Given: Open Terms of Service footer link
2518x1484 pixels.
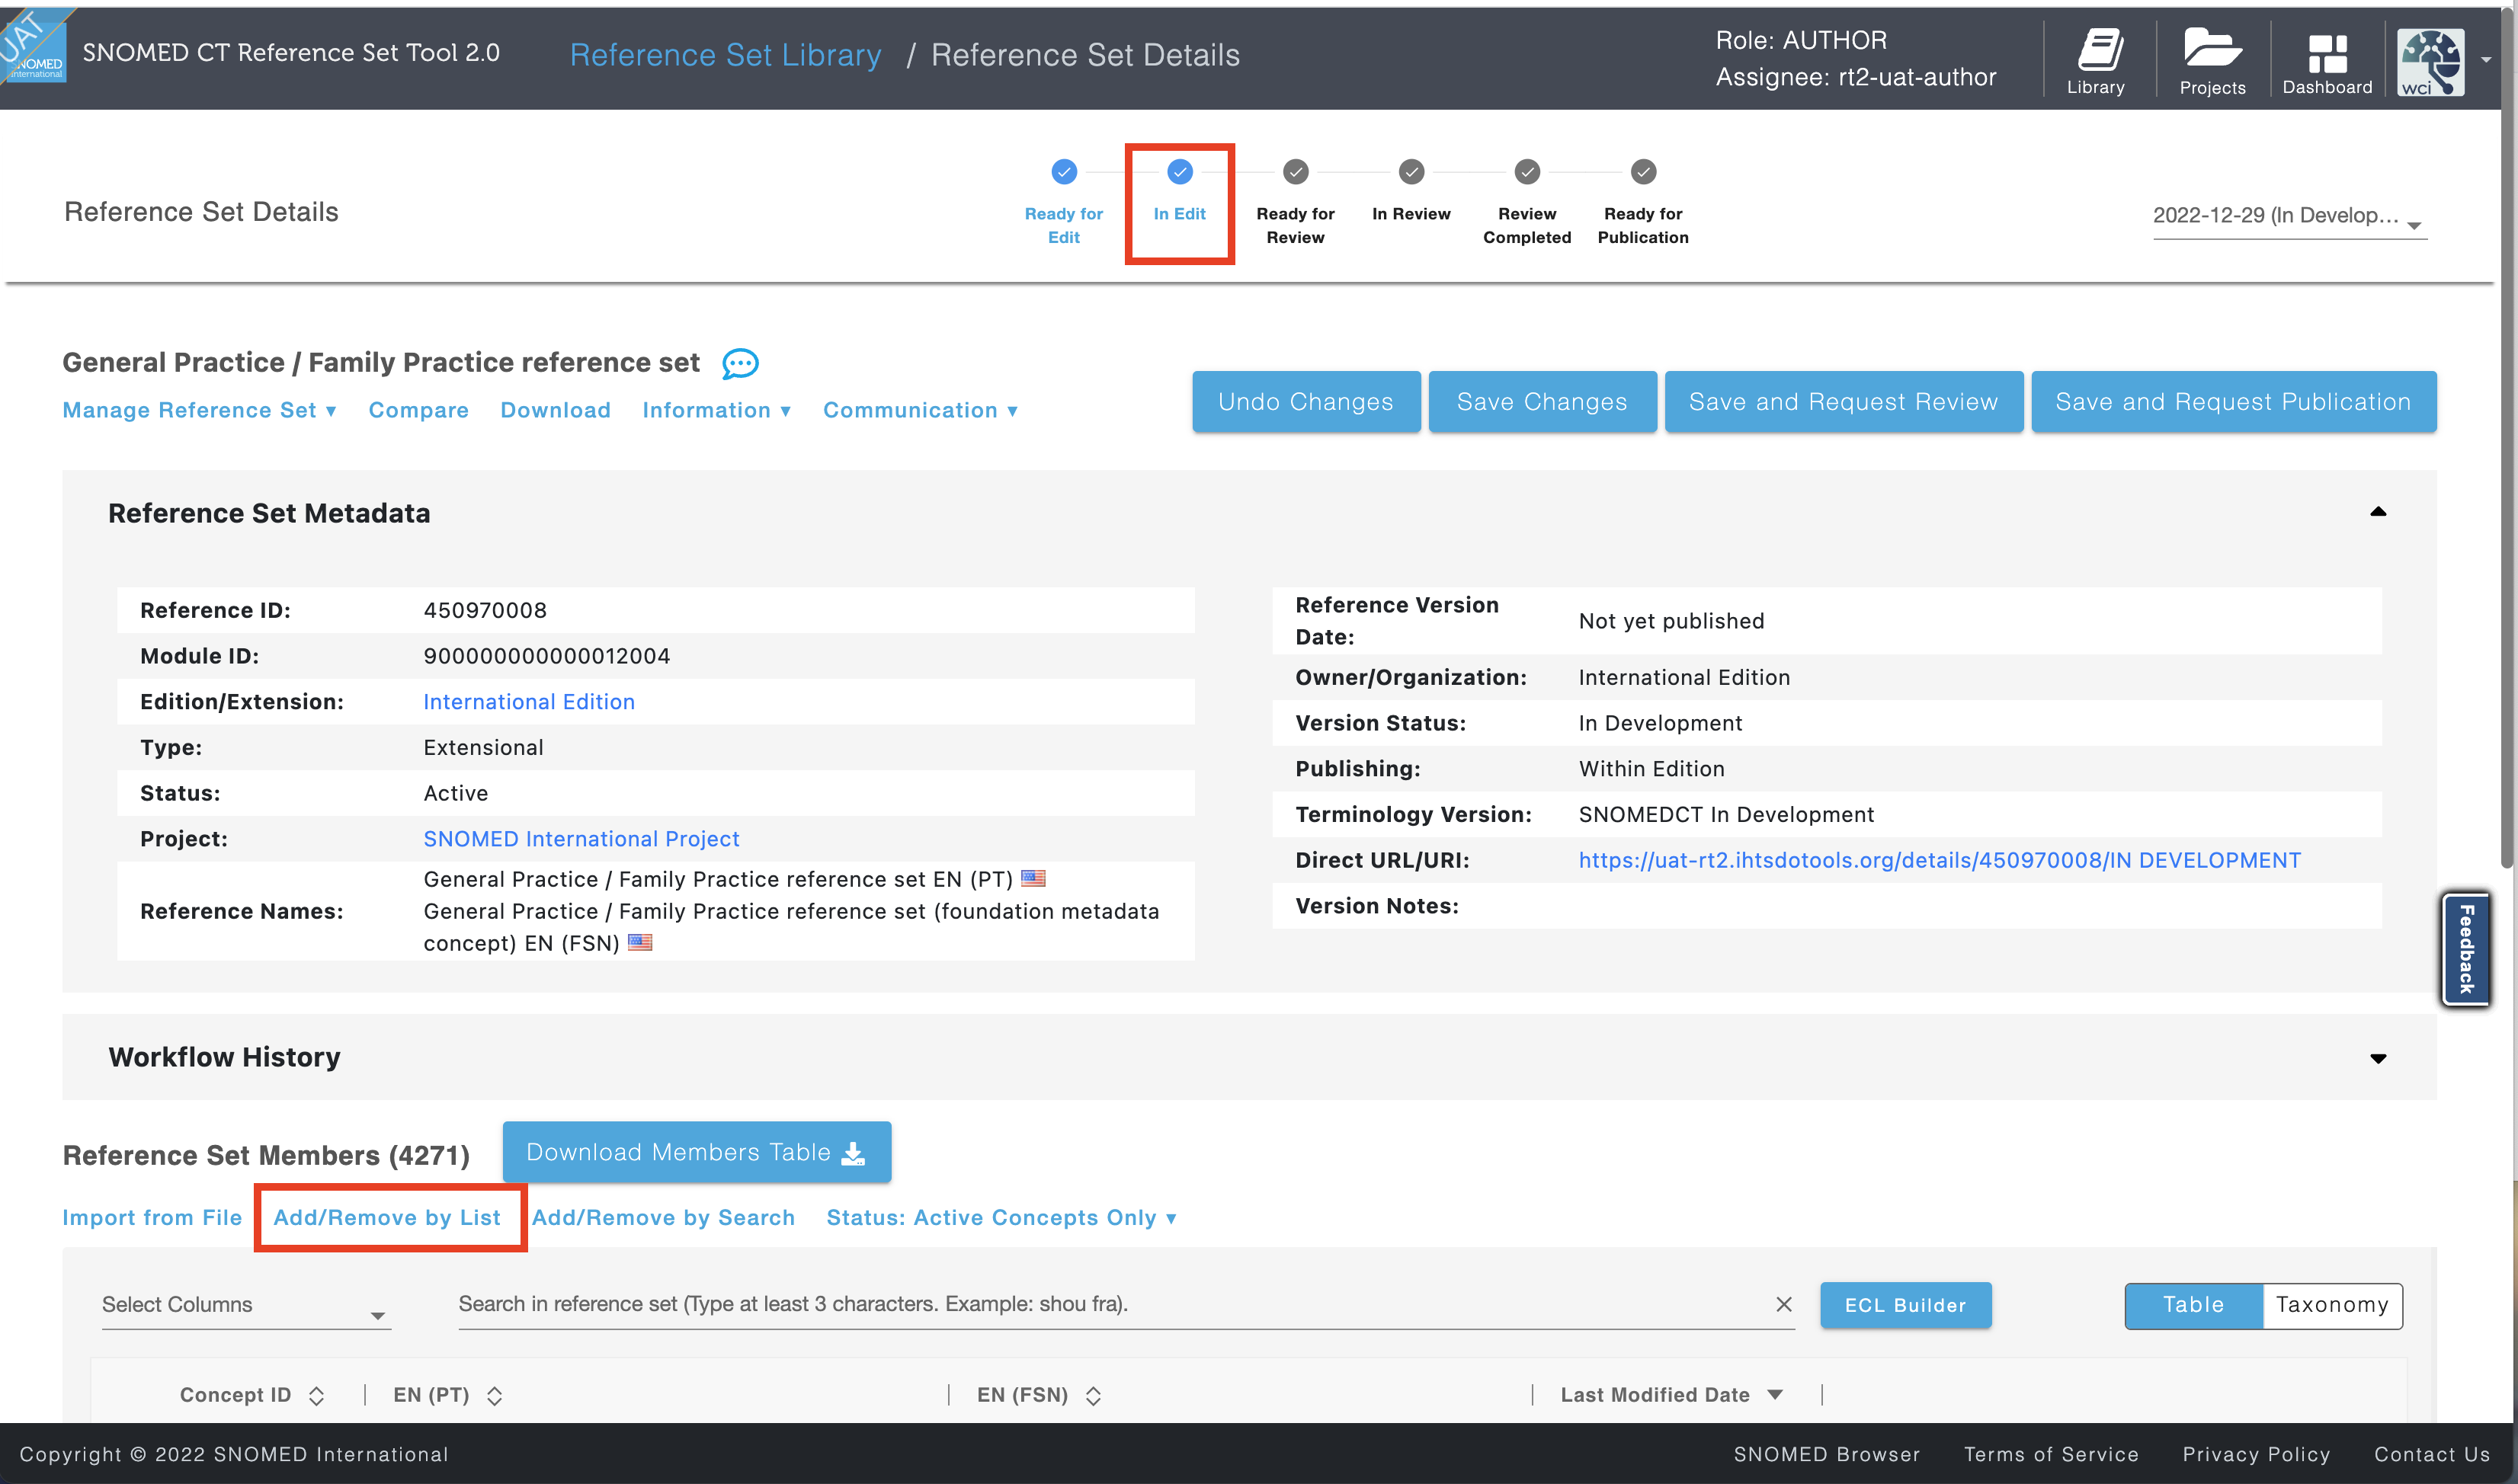Looking at the screenshot, I should (x=2050, y=1454).
